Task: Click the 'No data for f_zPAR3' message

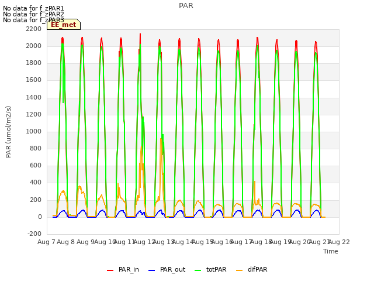Action: point(33,20)
